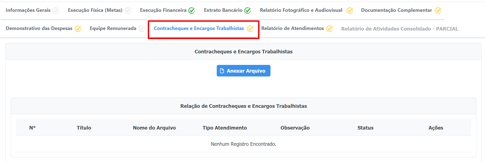485x162 pixels.
Task: Click the yellow check icon beside Documentação Complementar
Action: [438, 10]
